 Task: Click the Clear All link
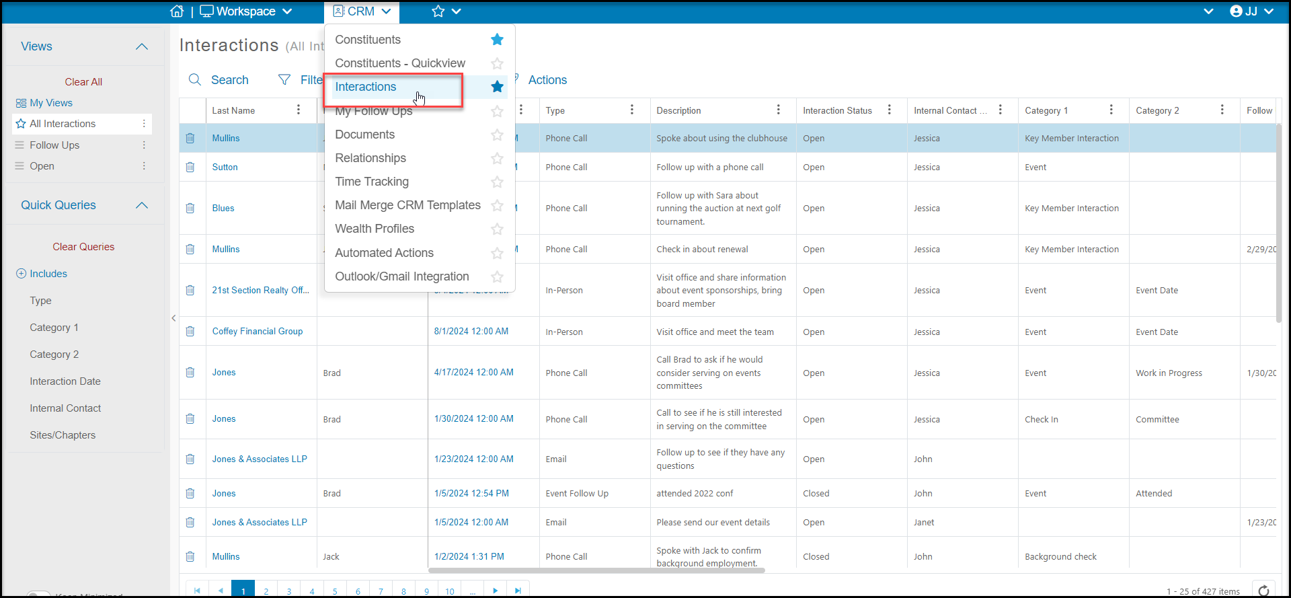click(x=83, y=82)
